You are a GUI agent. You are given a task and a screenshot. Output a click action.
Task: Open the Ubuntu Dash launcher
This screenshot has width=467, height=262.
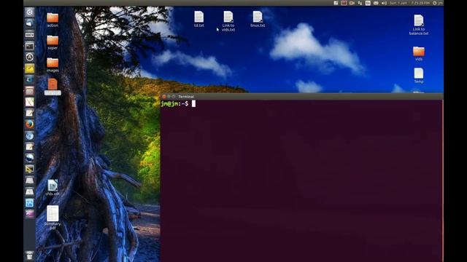pyautogui.click(x=29, y=12)
